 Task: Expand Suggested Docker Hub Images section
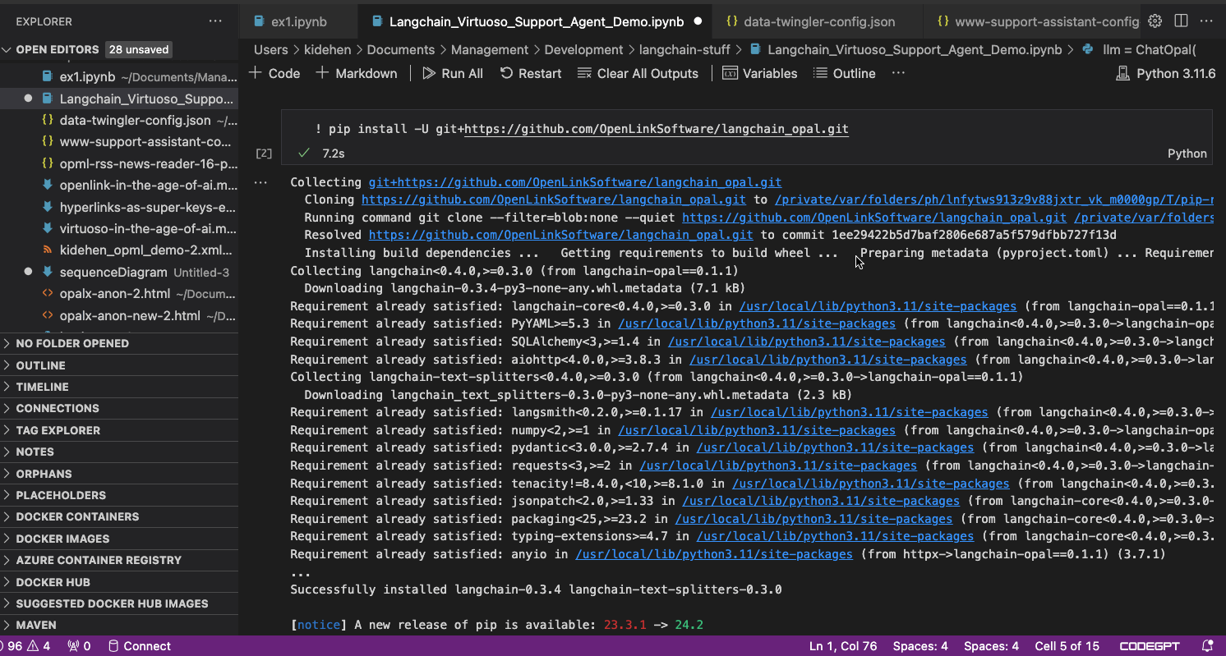click(119, 603)
